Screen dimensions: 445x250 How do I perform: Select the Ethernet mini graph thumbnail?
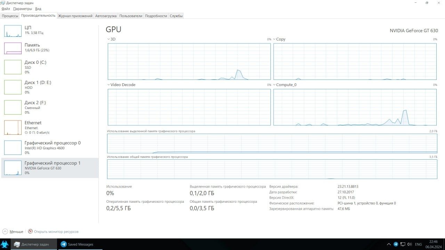pyautogui.click(x=13, y=127)
